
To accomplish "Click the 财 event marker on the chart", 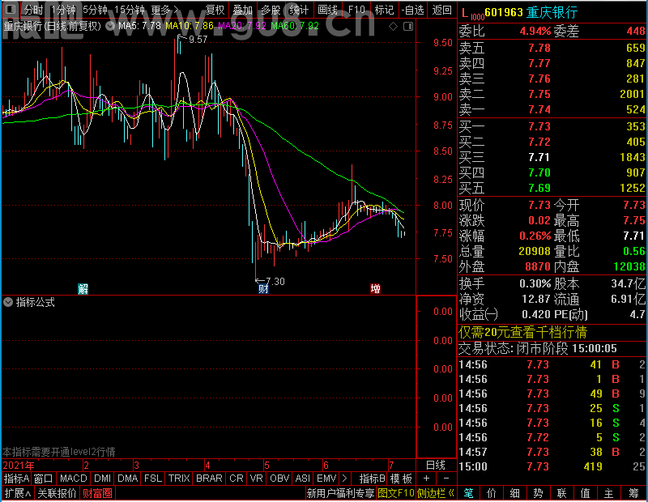I will pos(263,289).
